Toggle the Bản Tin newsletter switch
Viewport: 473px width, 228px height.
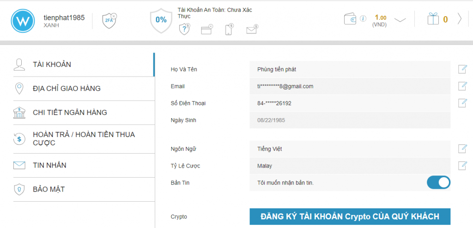(x=438, y=182)
